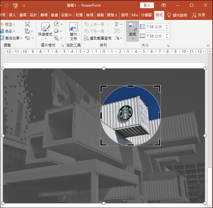213x208 pixels.
Task: Decrease the shape width with down stepper
Action: click(x=167, y=37)
